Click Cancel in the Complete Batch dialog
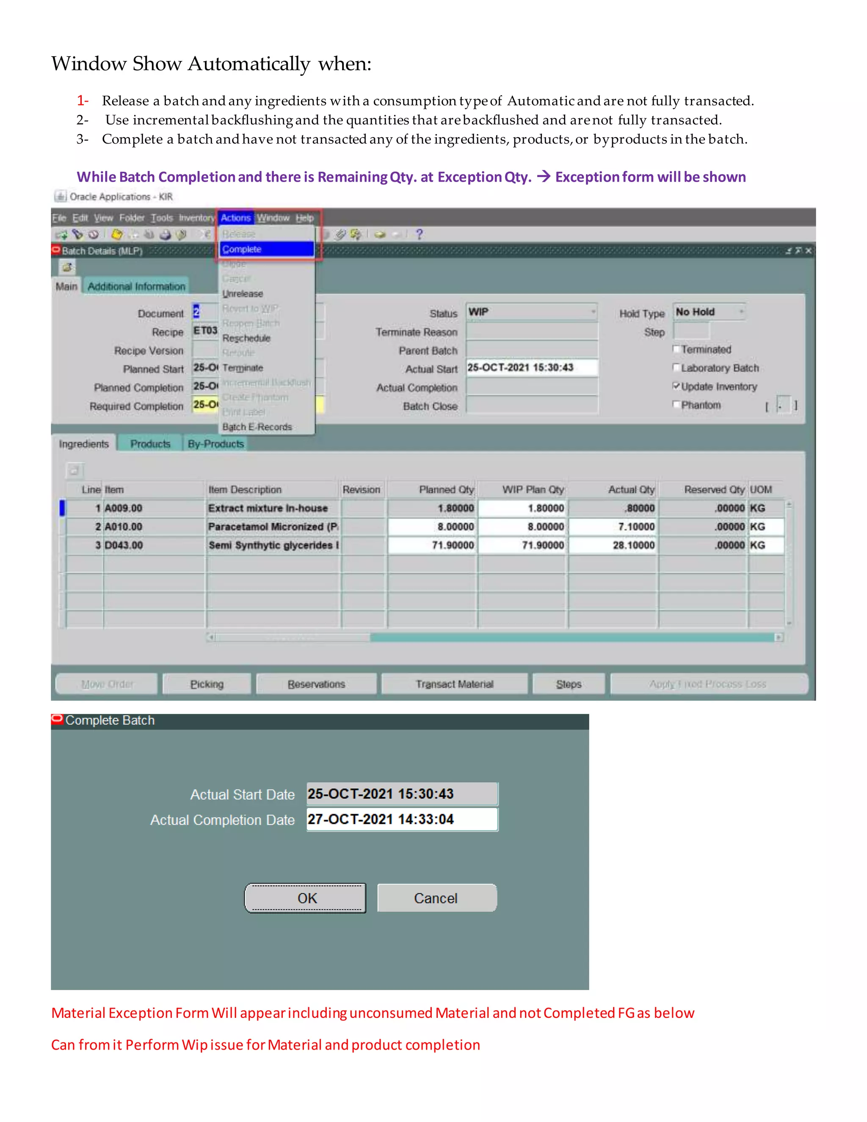This screenshot has width=867, height=1122. [437, 898]
